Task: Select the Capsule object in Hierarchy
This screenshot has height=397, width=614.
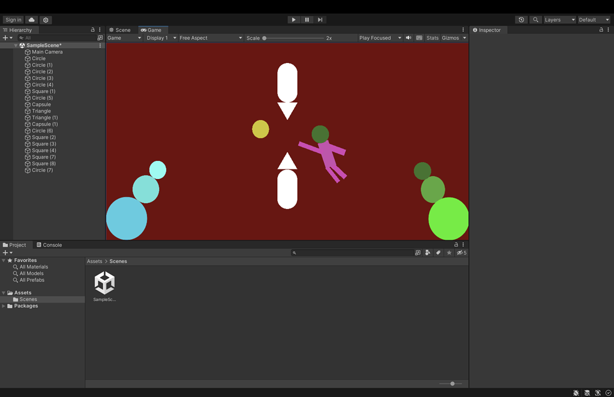Action: 42,104
